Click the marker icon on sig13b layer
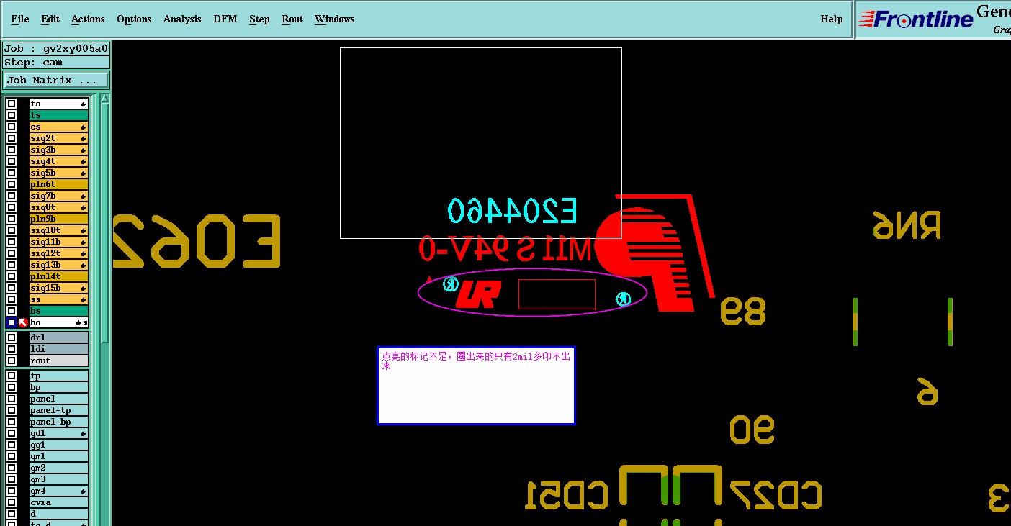The height and width of the screenshot is (526, 1011). pos(84,265)
